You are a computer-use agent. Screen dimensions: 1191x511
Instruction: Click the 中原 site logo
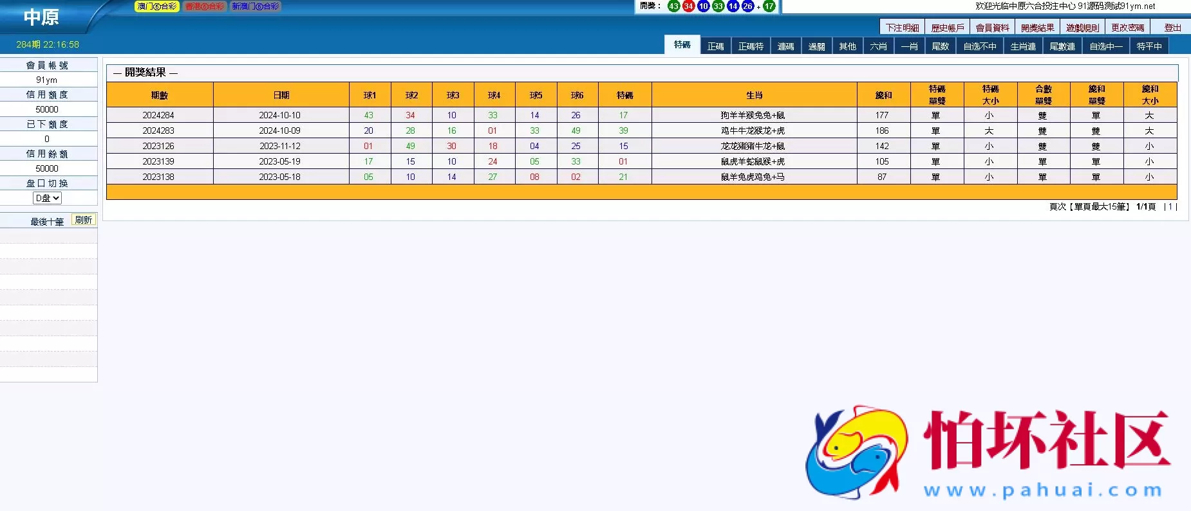coord(41,17)
